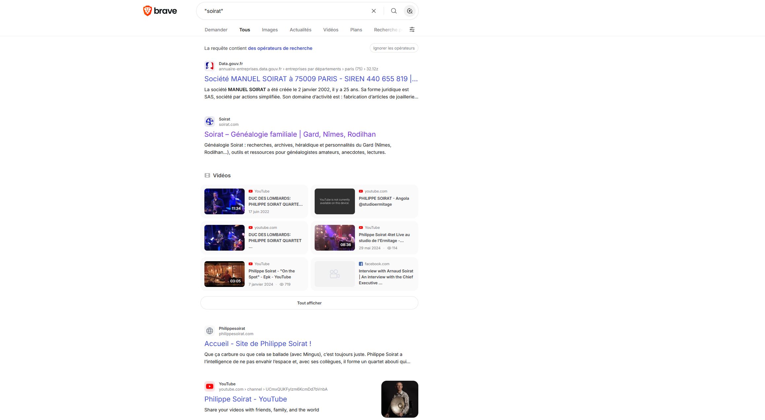Click annuaire-entreprises.data.gouv.fr breadcrumb URL

(x=250, y=69)
